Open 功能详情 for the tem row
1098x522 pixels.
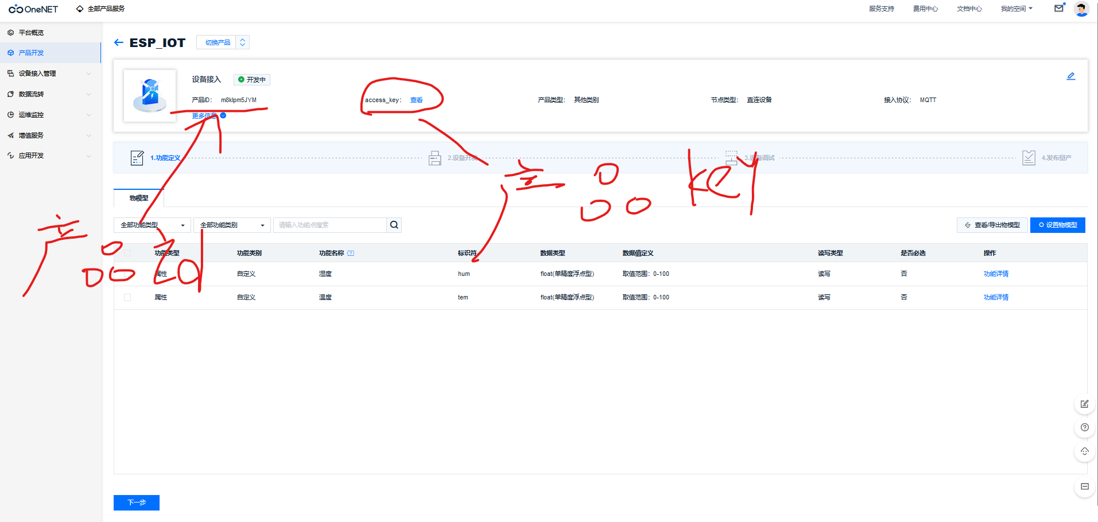(x=996, y=297)
